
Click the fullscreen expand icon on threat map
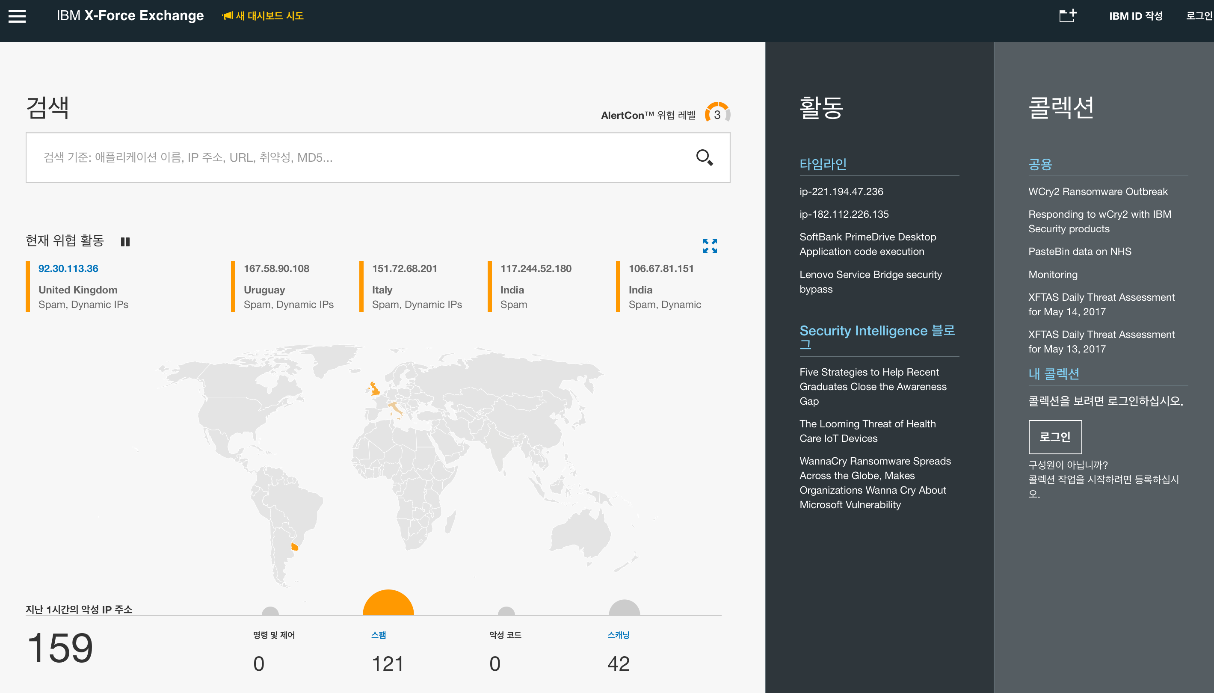tap(710, 246)
